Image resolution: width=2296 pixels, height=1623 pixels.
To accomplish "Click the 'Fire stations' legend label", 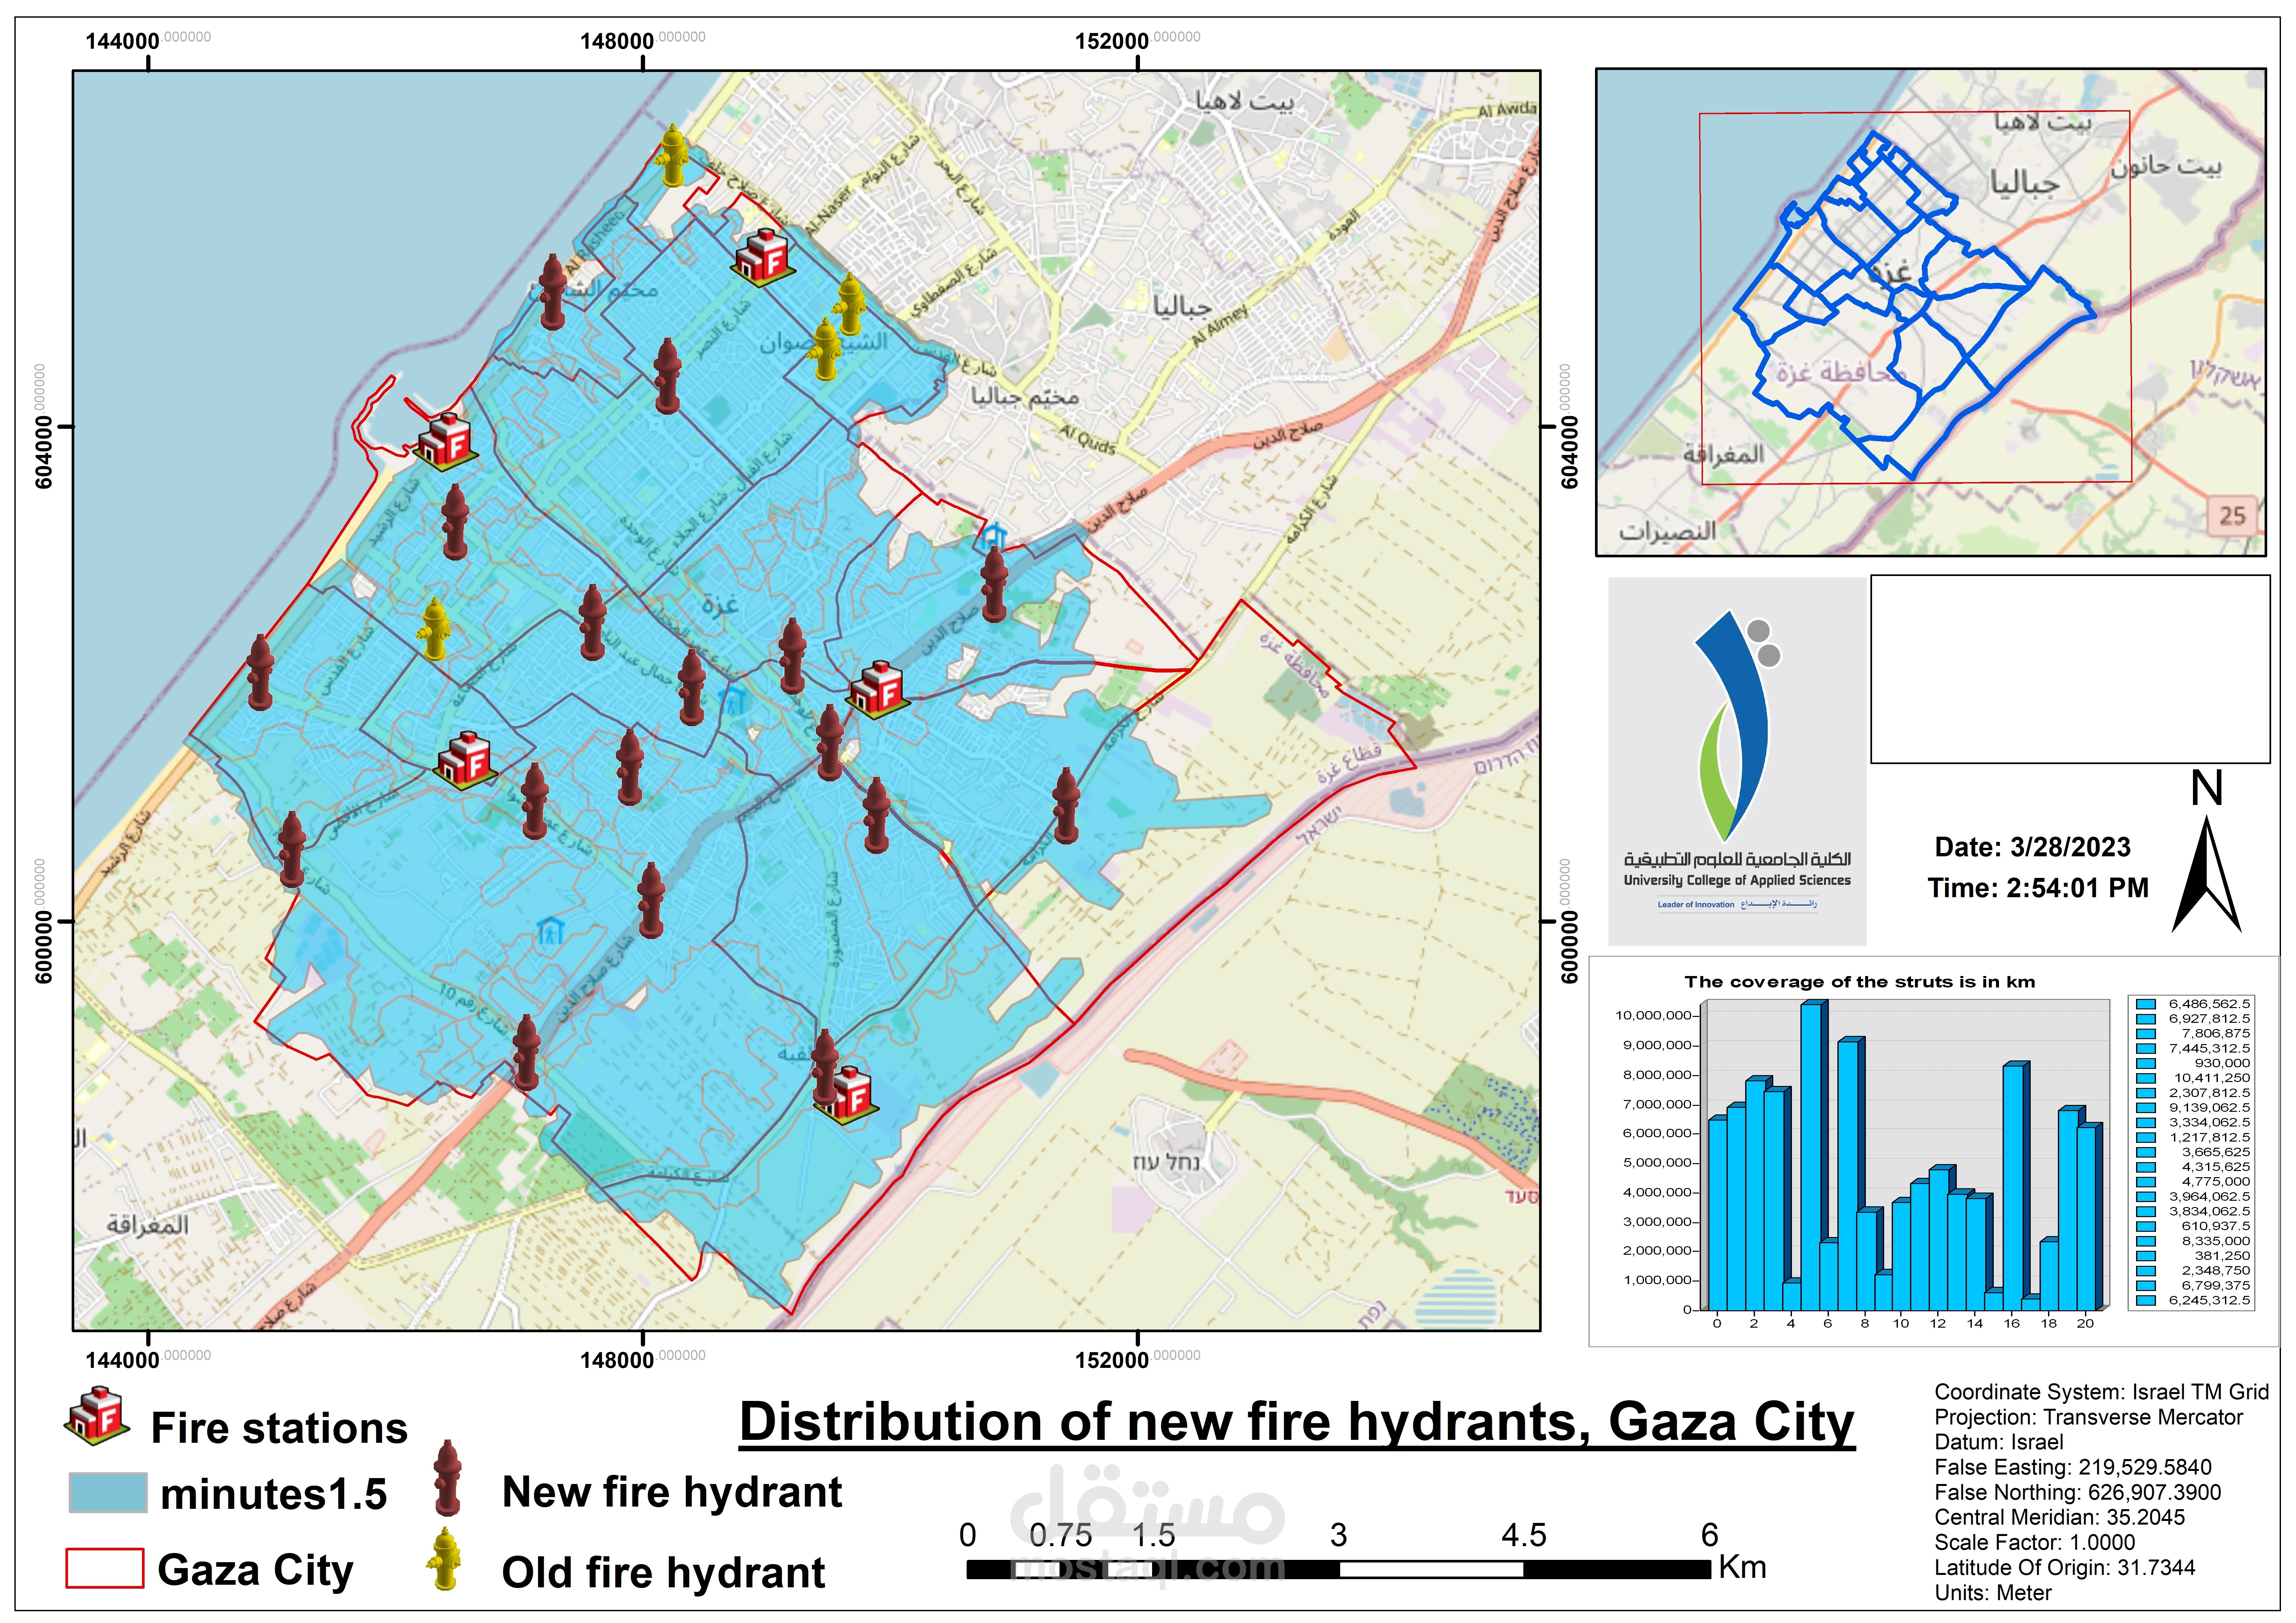I will click(279, 1428).
